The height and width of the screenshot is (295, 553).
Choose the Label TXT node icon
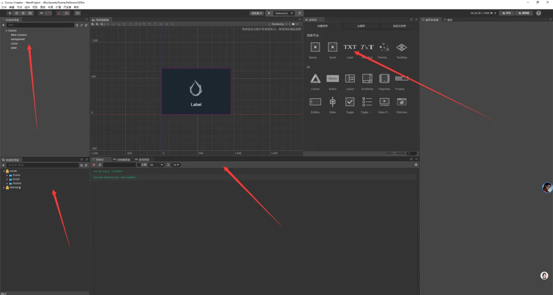[350, 47]
